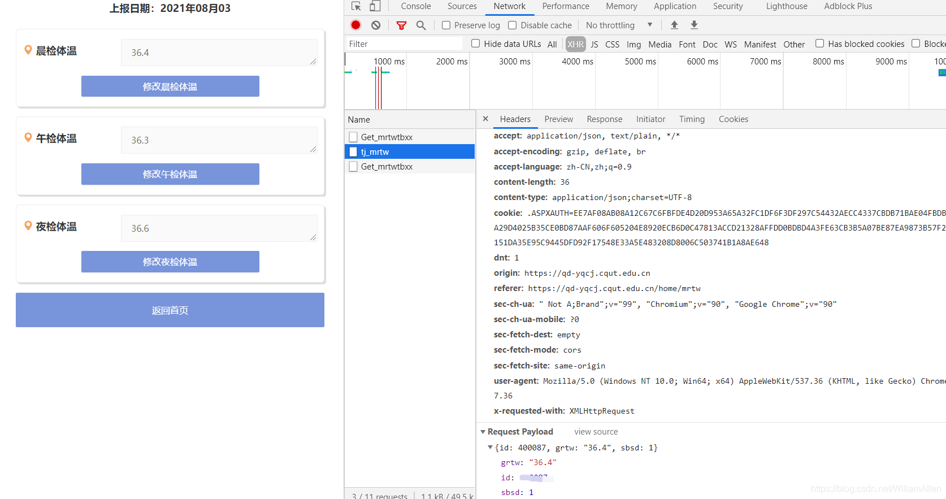Screen dimensions: 946x499
Task: Enable Preserve log checkbox
Action: pyautogui.click(x=446, y=25)
